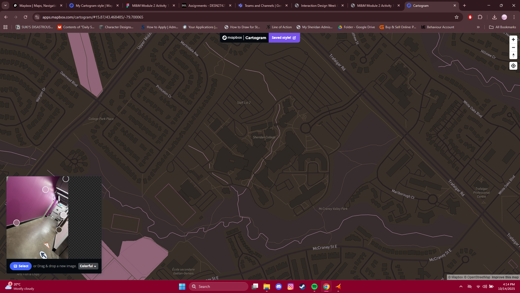Click the Select image button

pyautogui.click(x=21, y=266)
